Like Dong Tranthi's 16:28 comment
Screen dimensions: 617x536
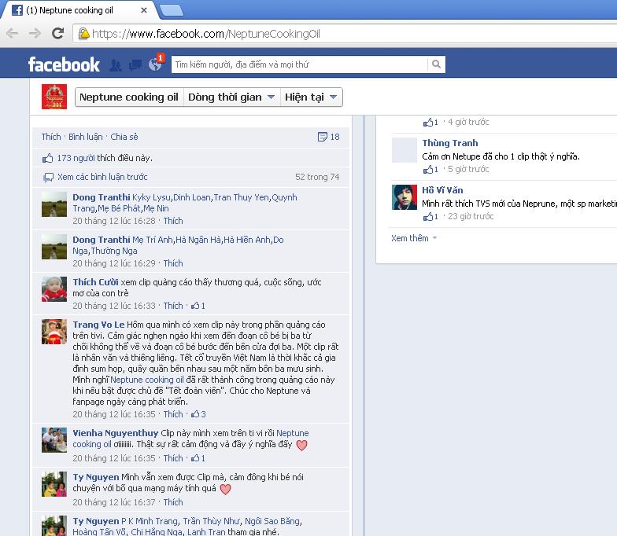[173, 221]
